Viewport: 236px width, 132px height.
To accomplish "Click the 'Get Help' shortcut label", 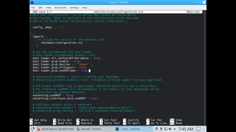I will click(x=41, y=120).
